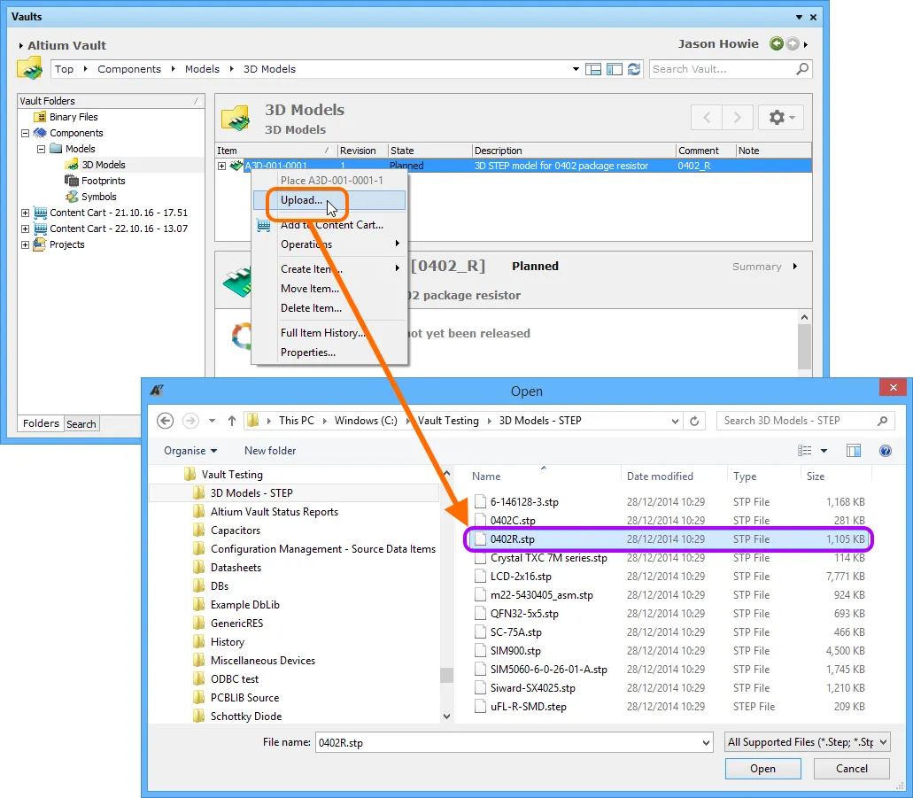Click the grey forward arrow beside Jason Howie
The image size is (913, 798).
pos(793,43)
